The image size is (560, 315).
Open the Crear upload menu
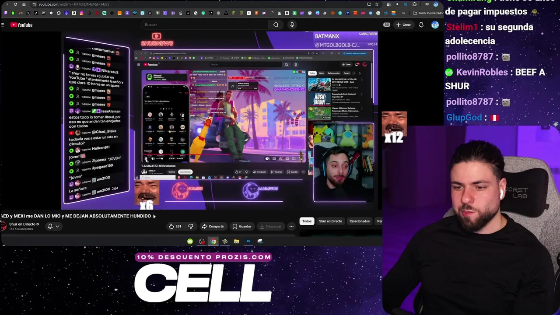(404, 25)
